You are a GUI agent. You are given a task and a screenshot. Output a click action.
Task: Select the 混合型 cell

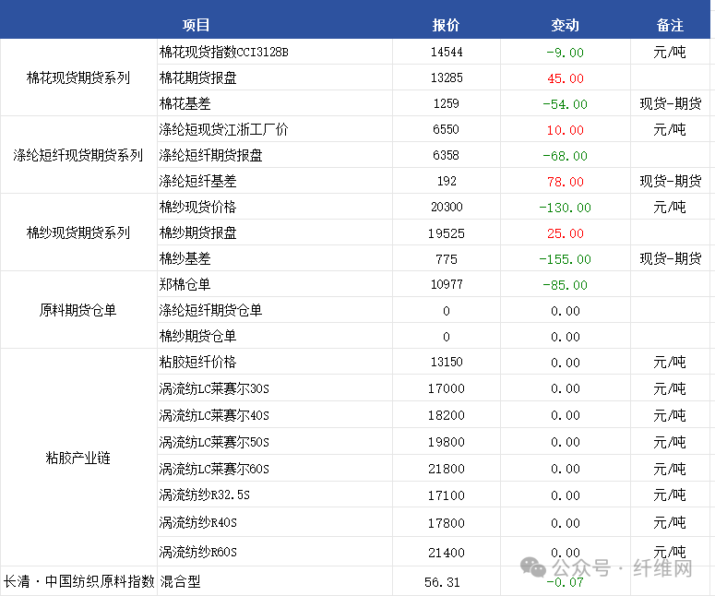180,581
